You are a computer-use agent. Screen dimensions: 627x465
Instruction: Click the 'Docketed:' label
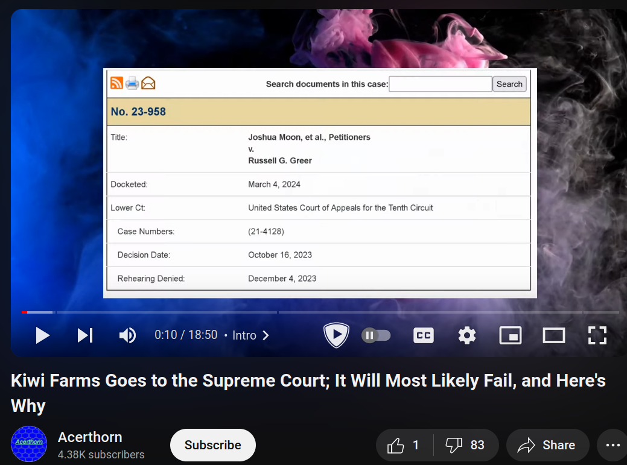[129, 184]
